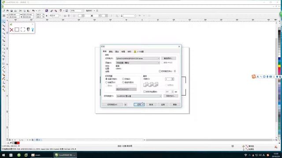
Task: Select the Crop tool in the toolbox
Action: coord(4,29)
